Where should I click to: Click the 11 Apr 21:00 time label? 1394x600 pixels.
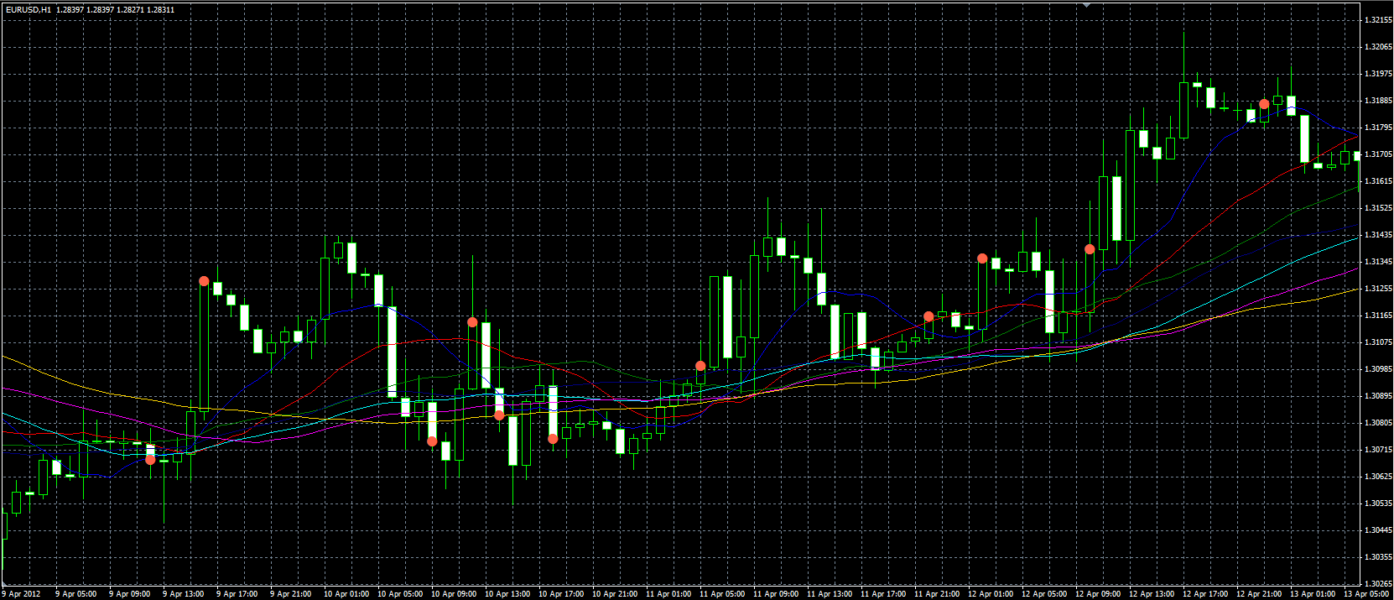pyautogui.click(x=937, y=594)
